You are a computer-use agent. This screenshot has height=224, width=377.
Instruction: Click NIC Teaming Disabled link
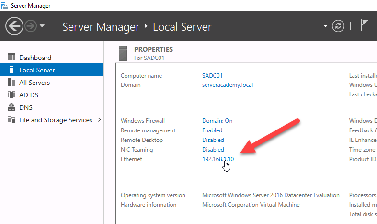click(213, 150)
